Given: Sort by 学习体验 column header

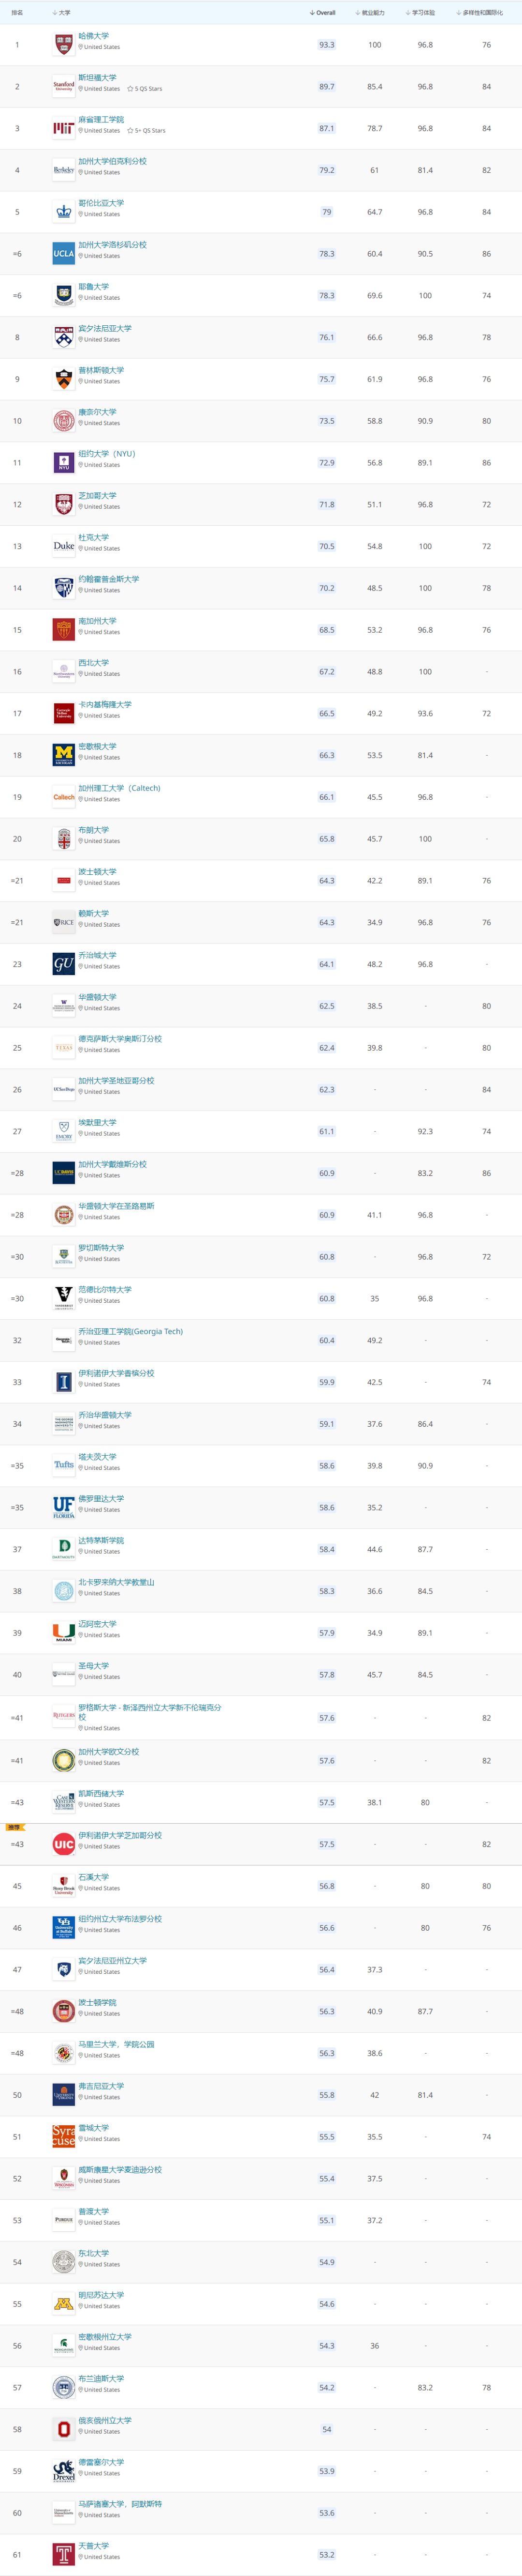Looking at the screenshot, I should (x=421, y=13).
